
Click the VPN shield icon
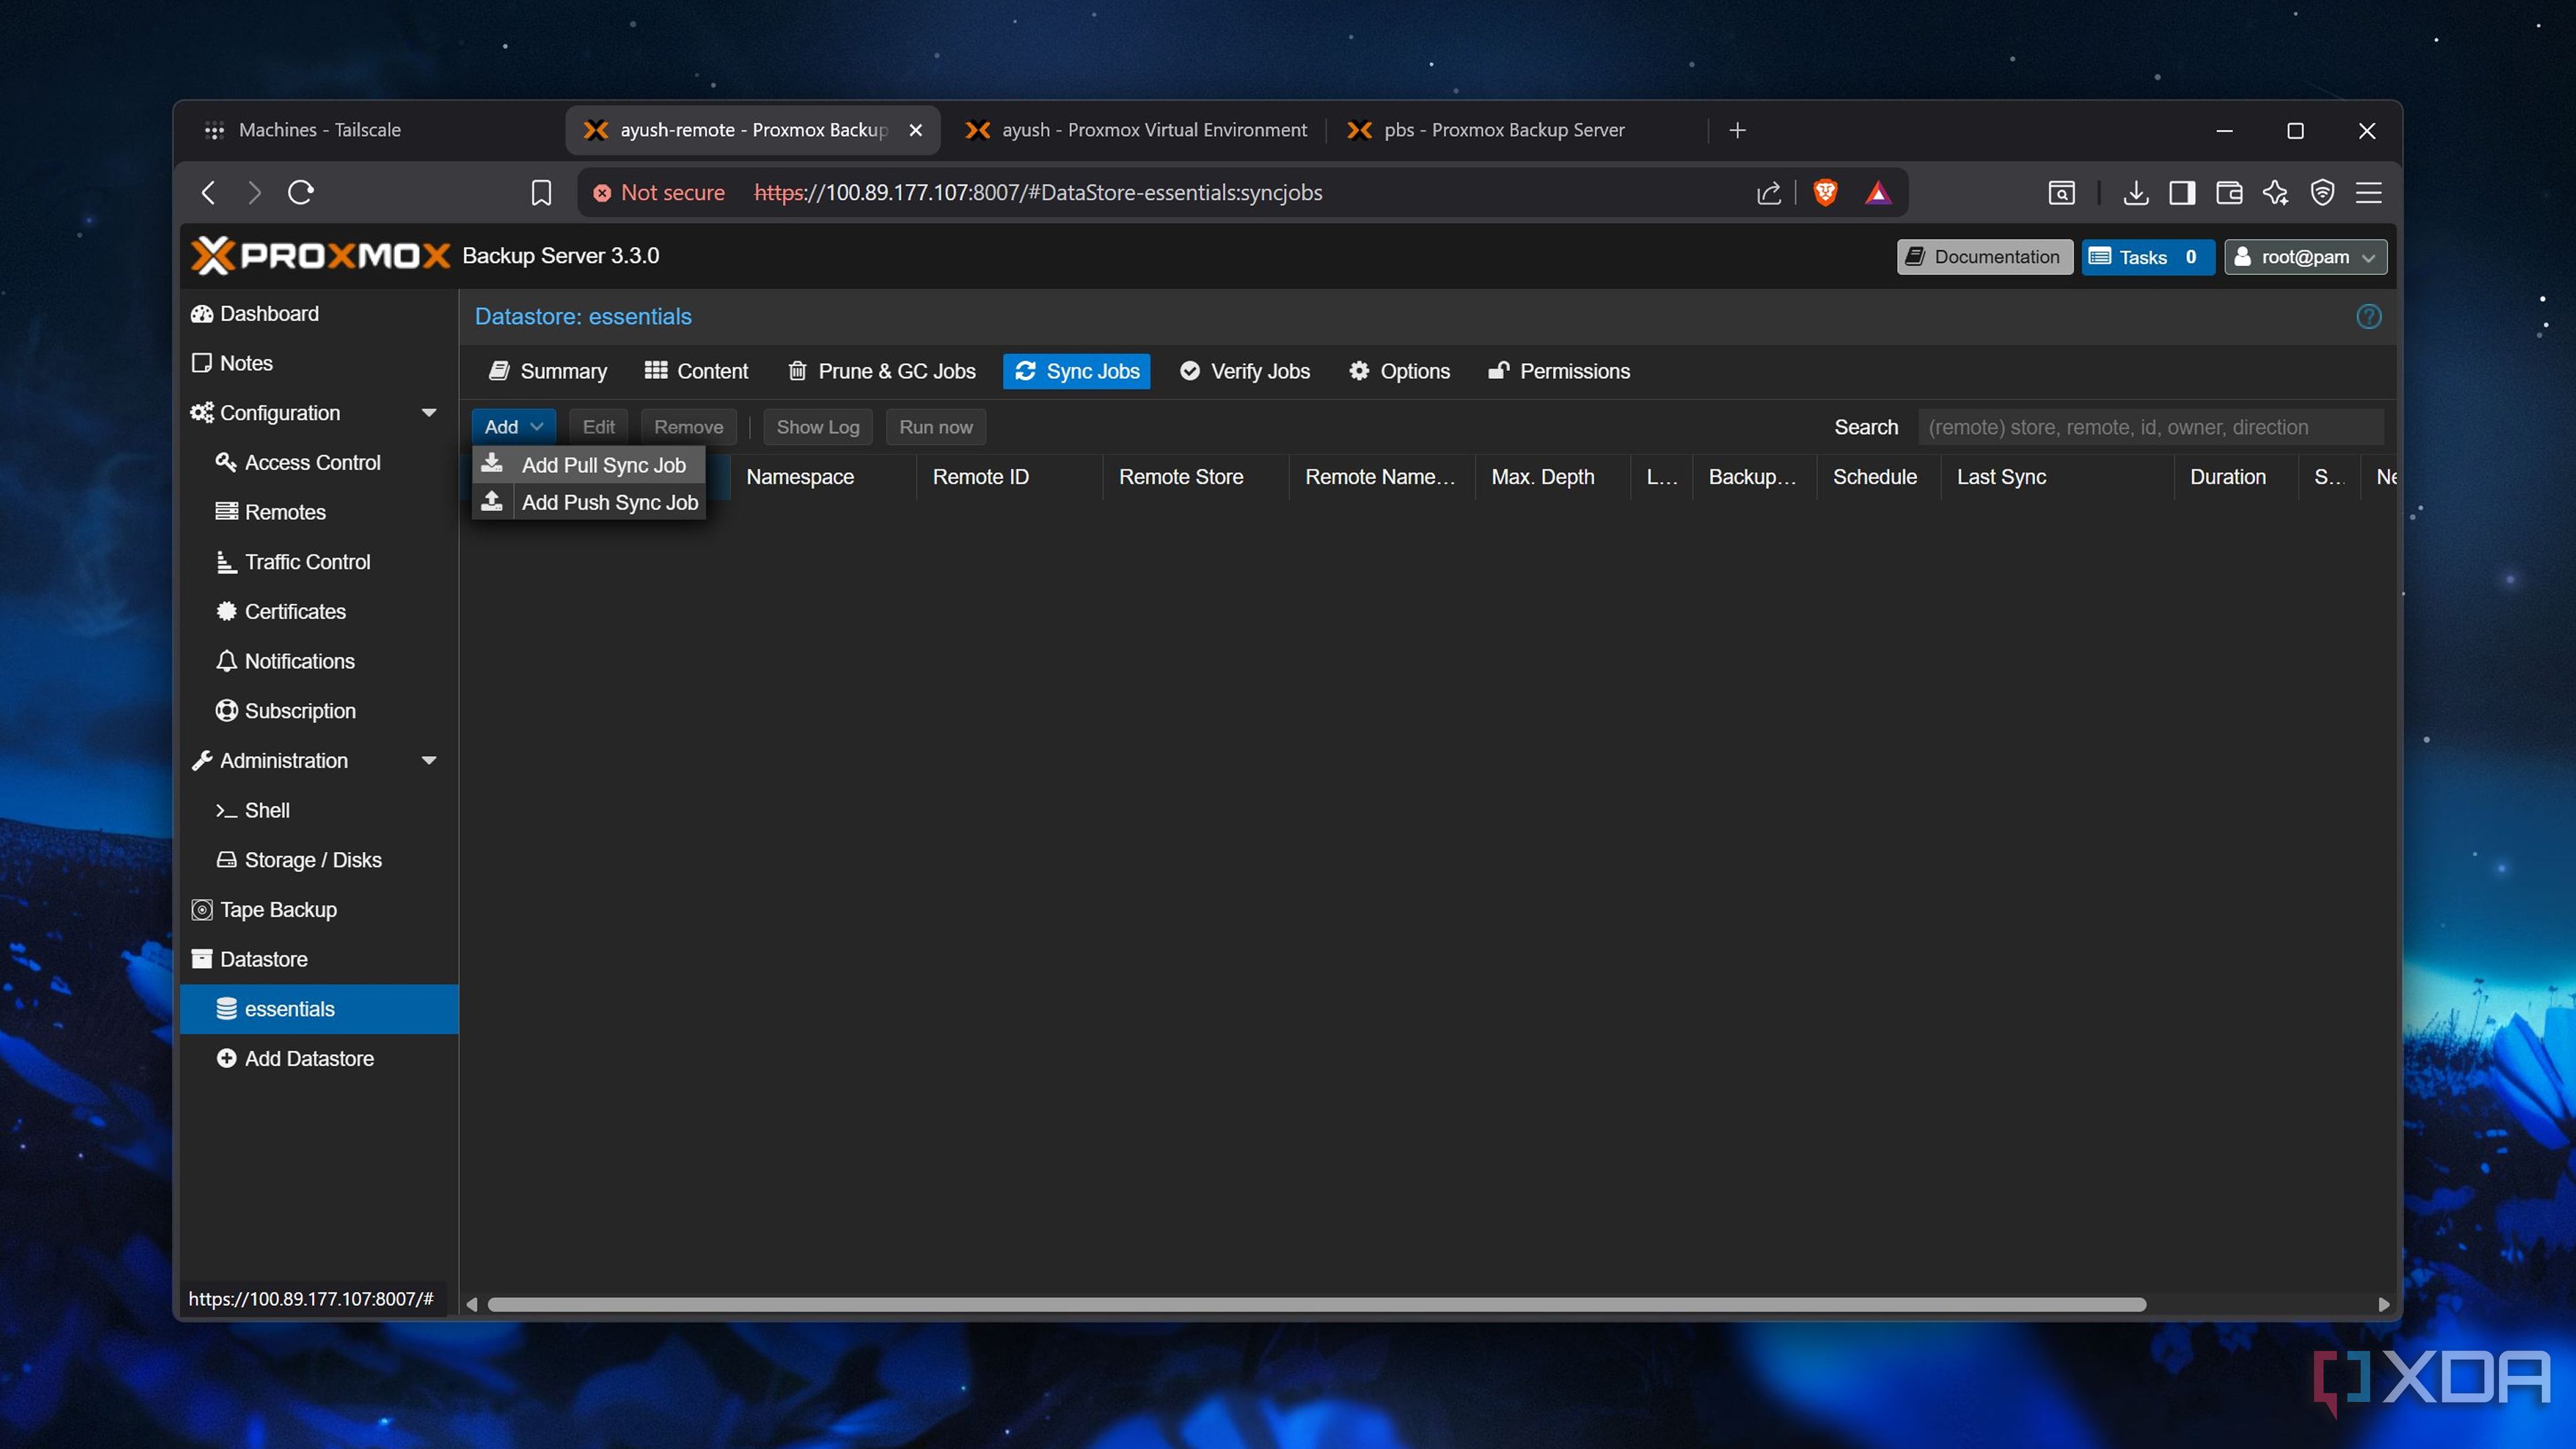(x=2322, y=193)
